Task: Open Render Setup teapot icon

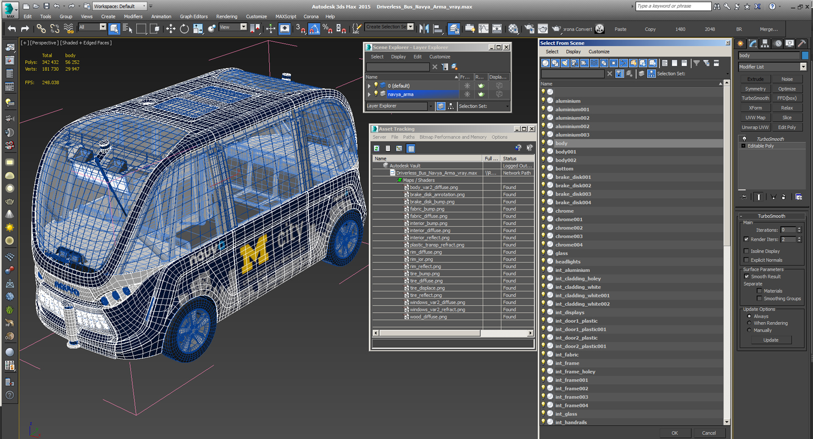Action: click(x=530, y=29)
